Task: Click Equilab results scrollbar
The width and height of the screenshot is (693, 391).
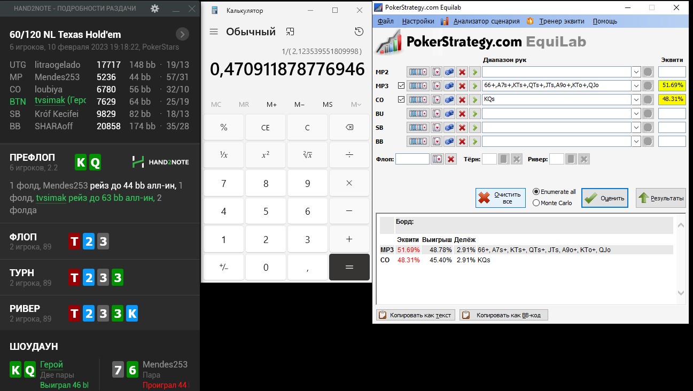Action: [681, 259]
